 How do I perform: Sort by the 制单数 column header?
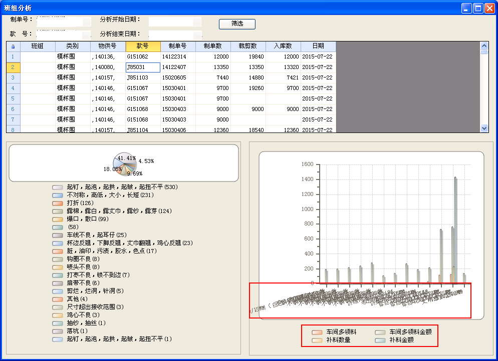point(213,46)
